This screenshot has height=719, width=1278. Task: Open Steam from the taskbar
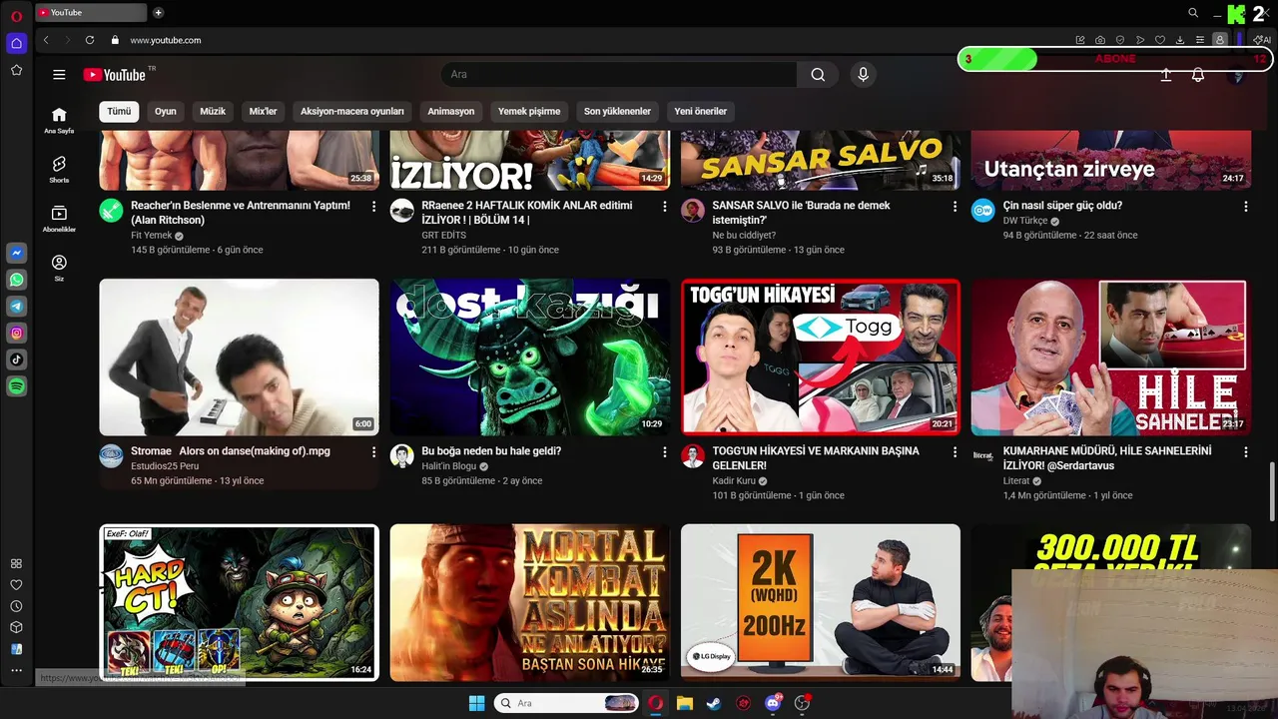pyautogui.click(x=713, y=703)
